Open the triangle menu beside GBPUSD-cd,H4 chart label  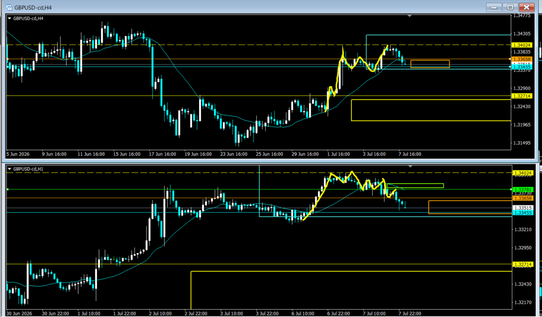(10, 19)
